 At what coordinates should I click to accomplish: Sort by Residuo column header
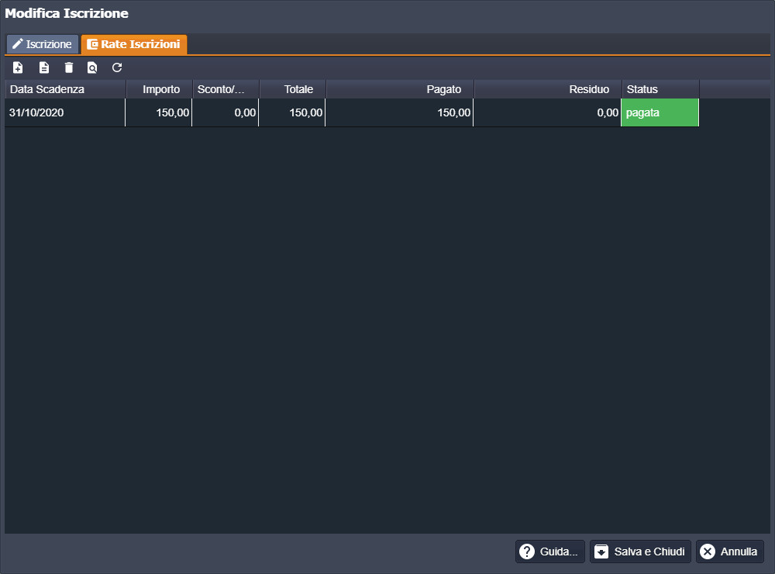(548, 89)
